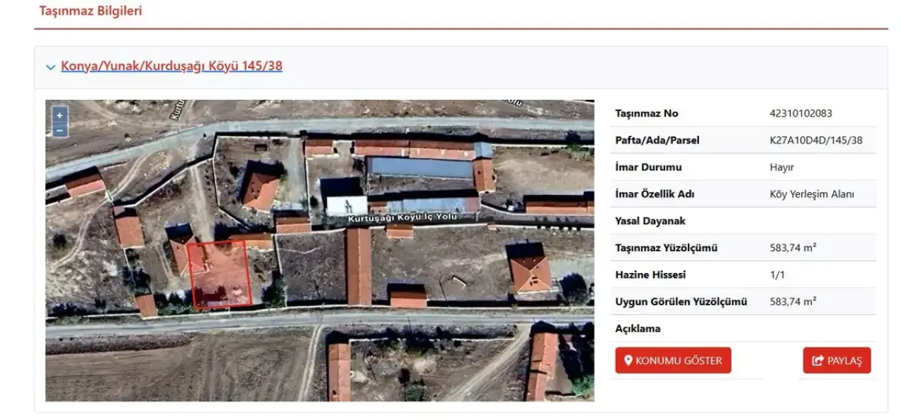Viewport: 902px width, 420px height.
Task: Click the share arrow icon in Paylaş
Action: click(x=817, y=360)
